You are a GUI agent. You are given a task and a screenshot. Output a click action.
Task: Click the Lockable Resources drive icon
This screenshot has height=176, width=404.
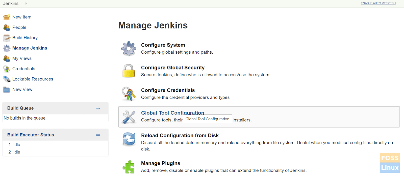pyautogui.click(x=7, y=79)
